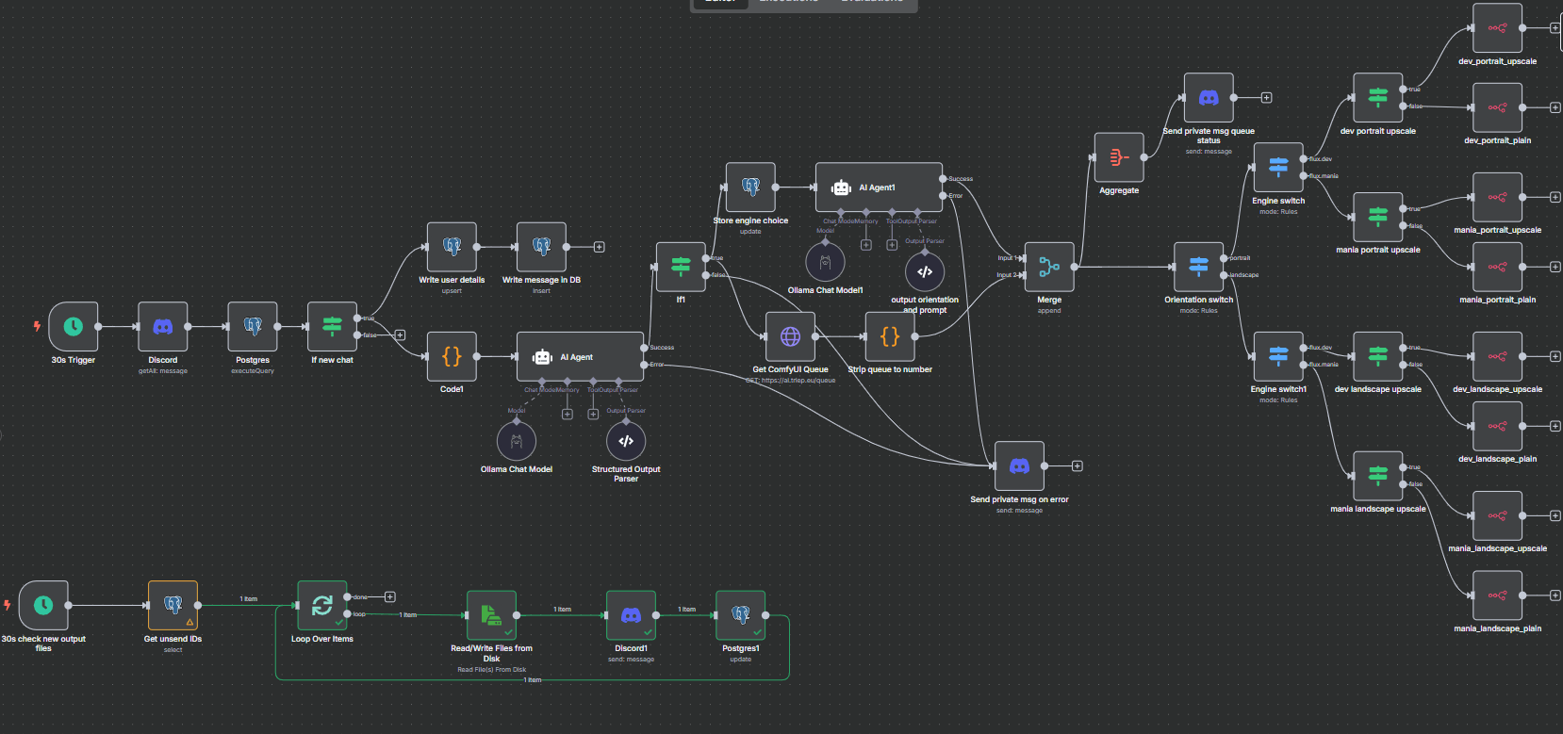Image resolution: width=1563 pixels, height=734 pixels.
Task: Open the mania_portrait_upscale workflow node
Action: click(1497, 197)
